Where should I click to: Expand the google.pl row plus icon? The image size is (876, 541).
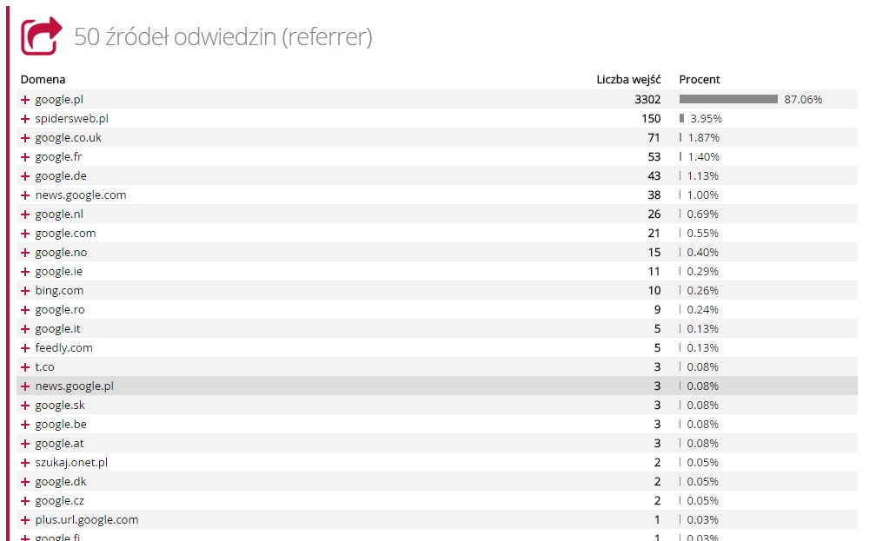tap(25, 100)
